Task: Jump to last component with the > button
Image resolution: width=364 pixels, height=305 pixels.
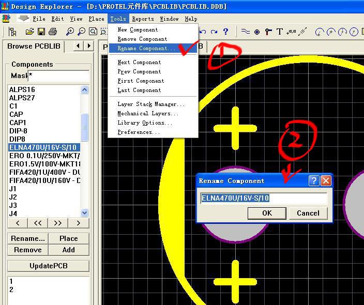Action: click(x=79, y=223)
